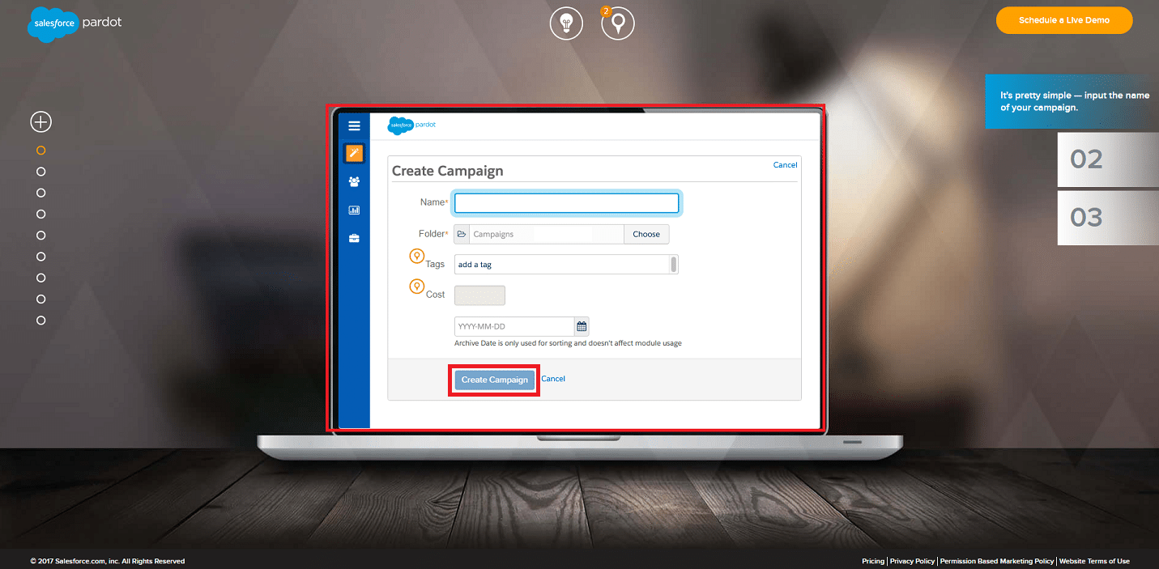
Task: Click the folder icon in the Folder field
Action: tap(462, 234)
